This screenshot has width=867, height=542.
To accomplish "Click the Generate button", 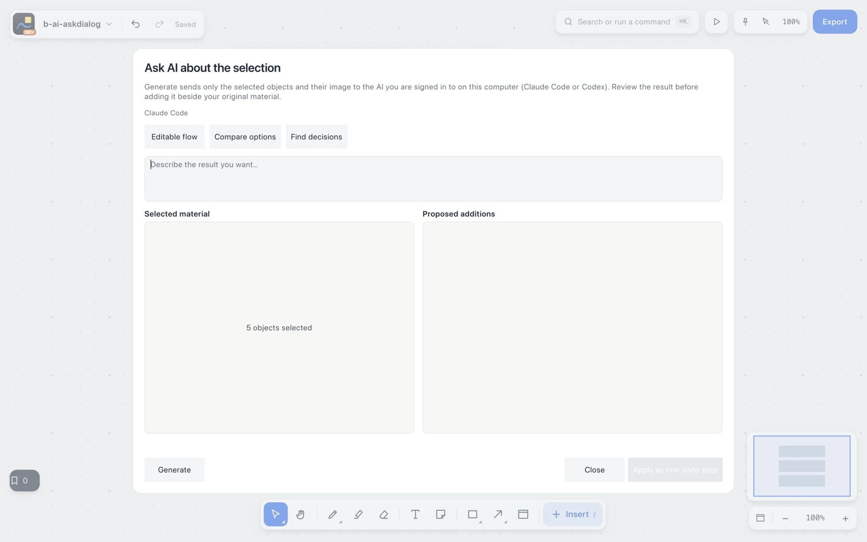I will (x=174, y=470).
